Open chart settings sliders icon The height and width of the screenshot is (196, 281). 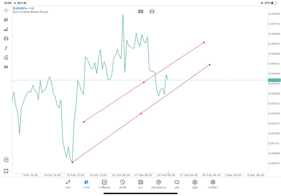(6, 39)
